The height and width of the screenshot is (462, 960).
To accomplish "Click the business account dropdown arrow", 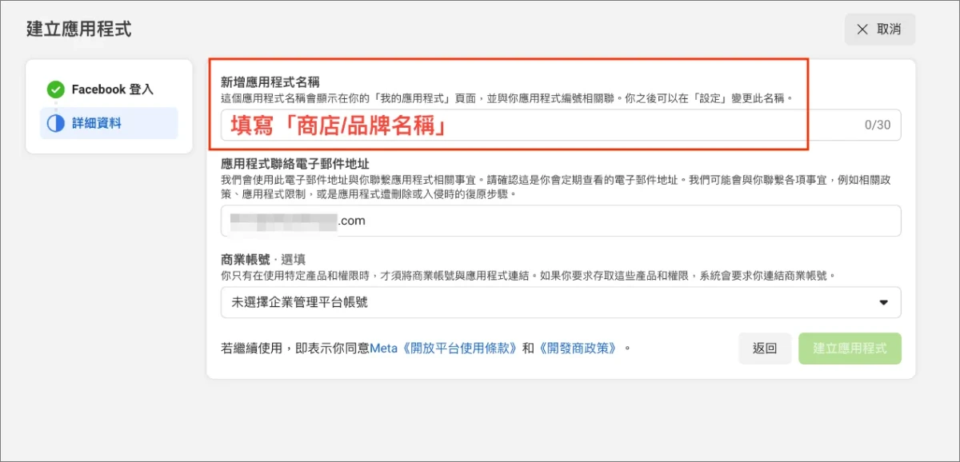I will coord(883,303).
